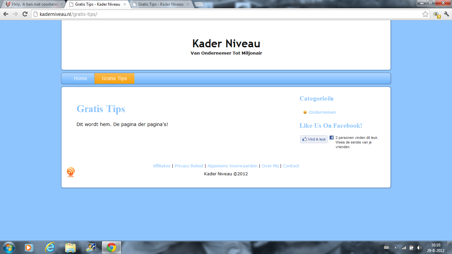This screenshot has width=452, height=254.
Task: Click the eye extension icon in toolbar
Action: point(436,14)
